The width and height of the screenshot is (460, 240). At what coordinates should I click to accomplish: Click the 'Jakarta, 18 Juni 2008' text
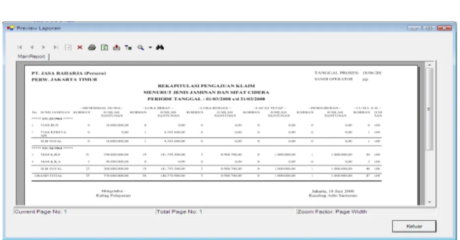pos(333,191)
